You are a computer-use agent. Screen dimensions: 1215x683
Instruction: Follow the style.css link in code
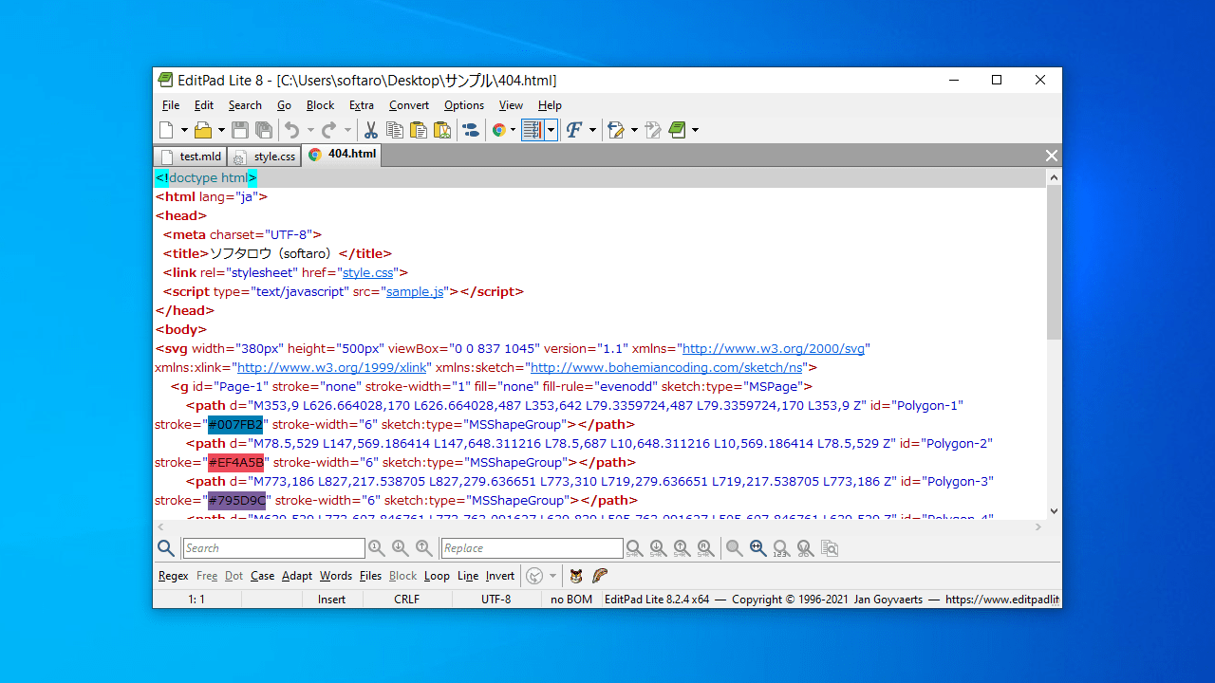click(368, 272)
